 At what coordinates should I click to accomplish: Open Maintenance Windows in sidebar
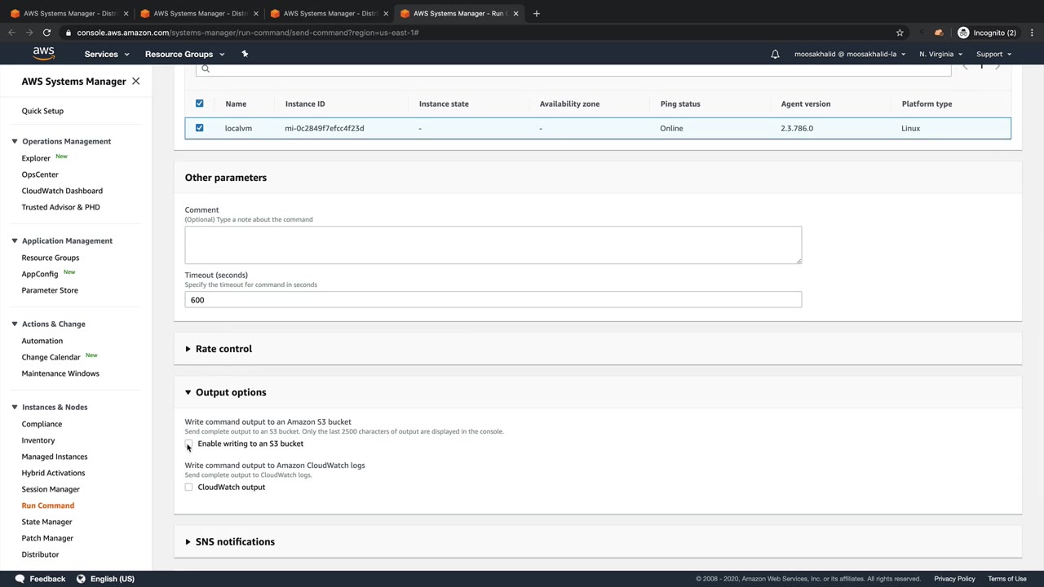60,373
